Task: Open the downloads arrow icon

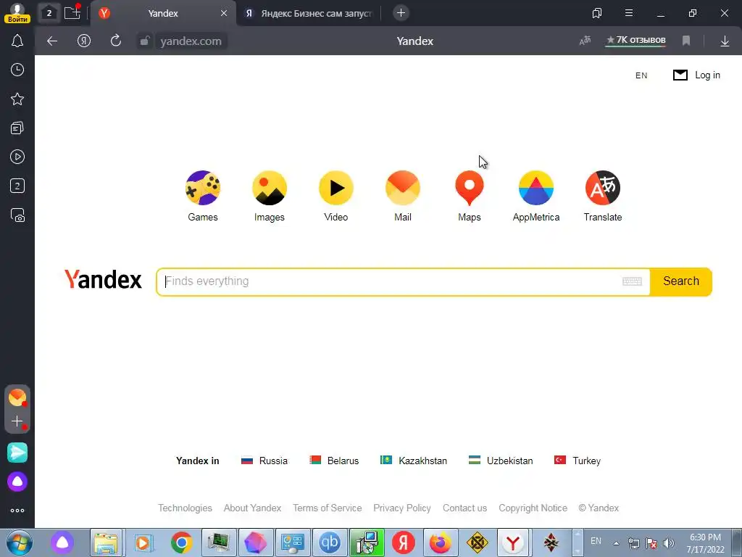Action: coord(725,41)
